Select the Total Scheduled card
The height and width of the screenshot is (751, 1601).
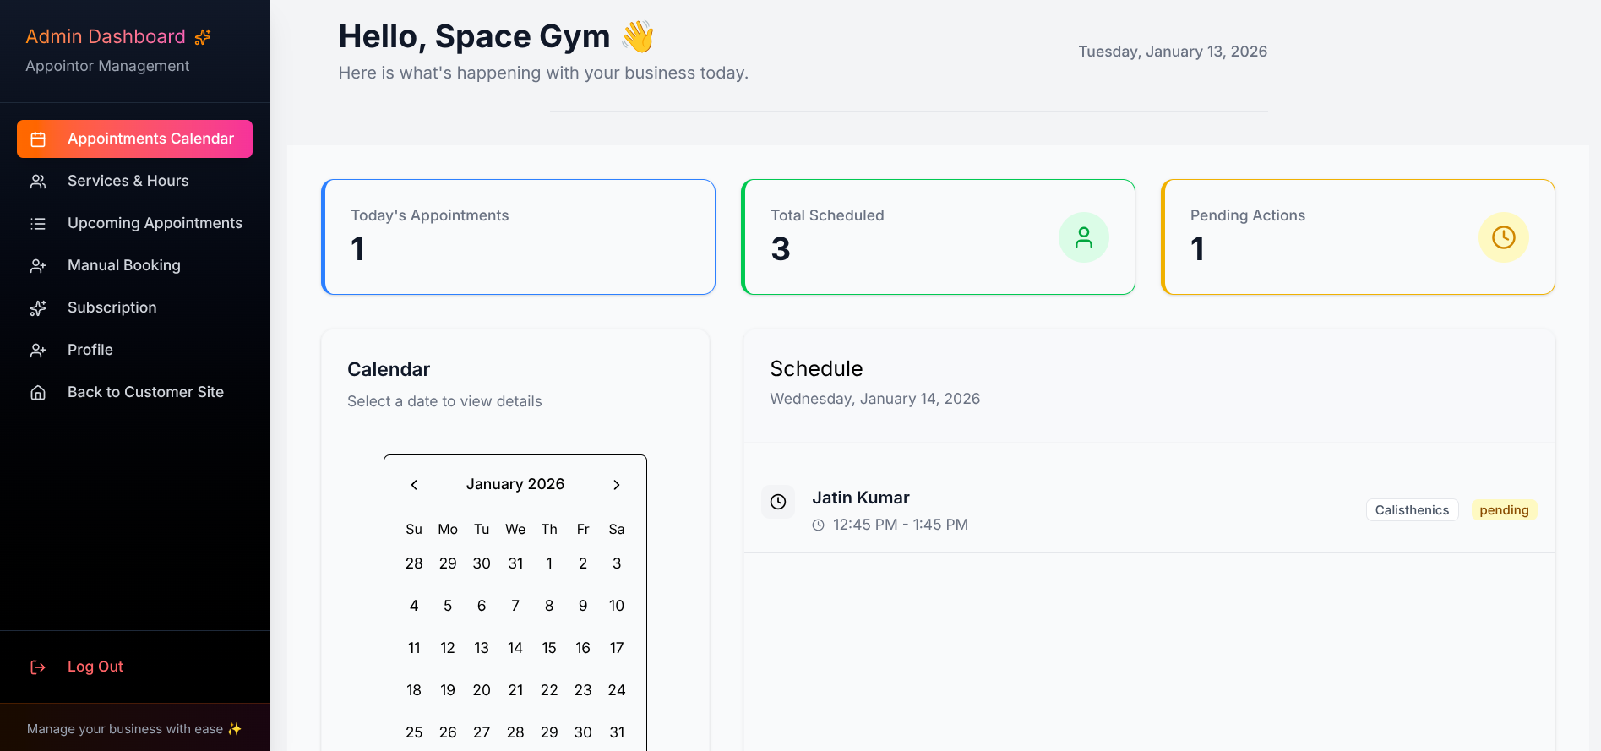(938, 237)
